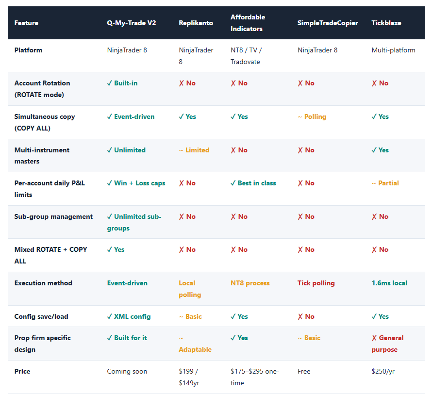Select the XML config cell

[x=129, y=317]
